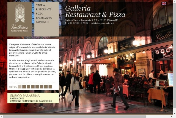
Task: Click the 'gallery' label text
Action: (13, 87)
